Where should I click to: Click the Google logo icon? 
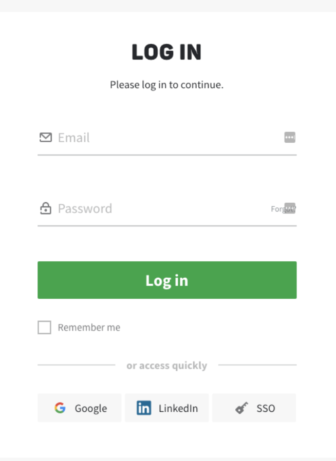60,408
